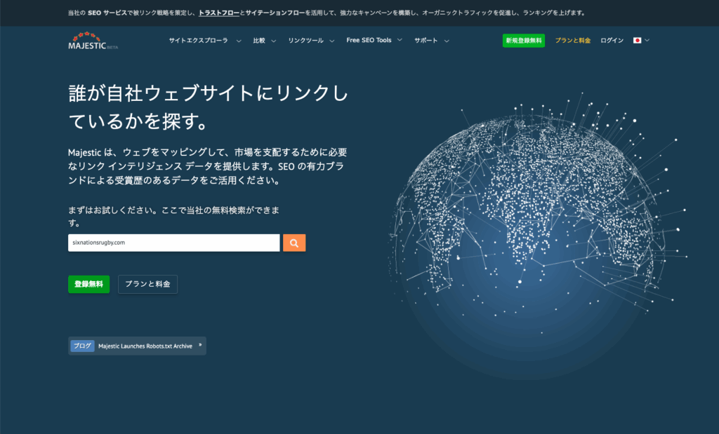Open the サポート menu item
The width and height of the screenshot is (719, 434).
click(x=426, y=40)
